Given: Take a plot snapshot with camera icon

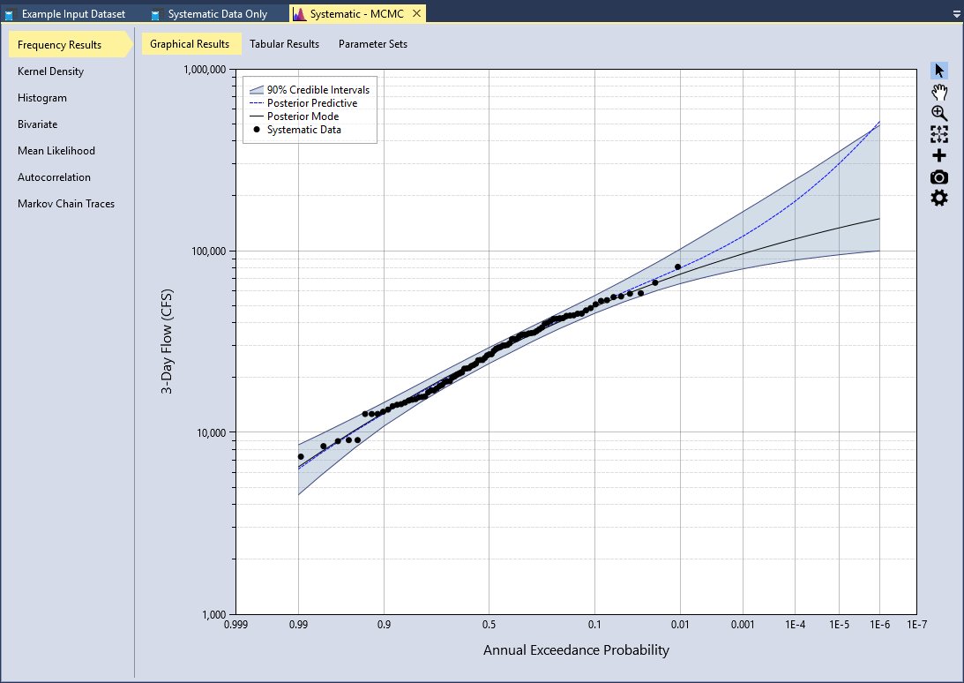Looking at the screenshot, I should (939, 176).
